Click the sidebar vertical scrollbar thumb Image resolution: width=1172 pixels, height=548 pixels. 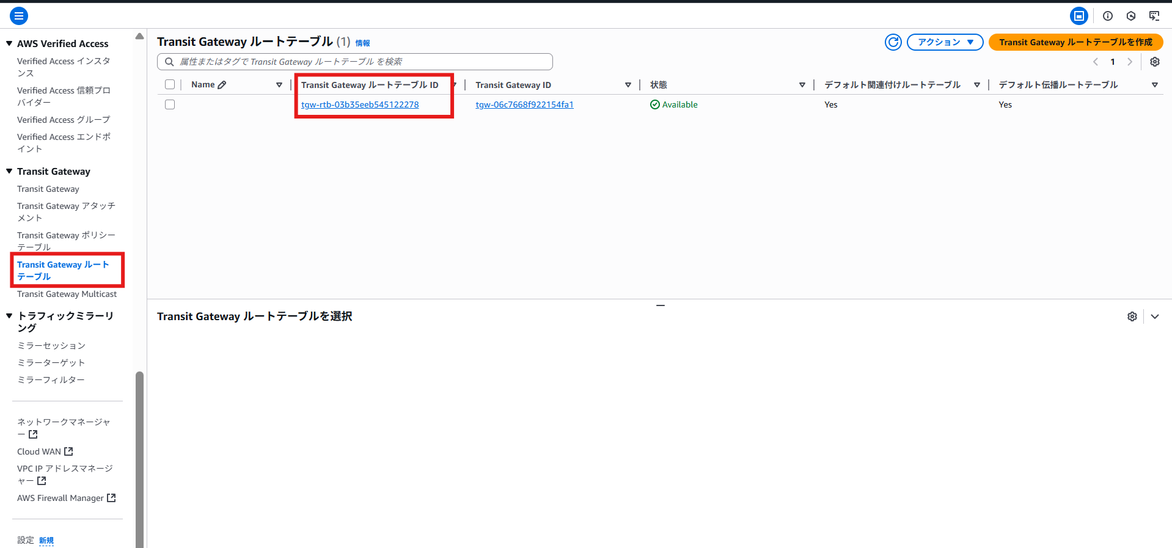[139, 459]
